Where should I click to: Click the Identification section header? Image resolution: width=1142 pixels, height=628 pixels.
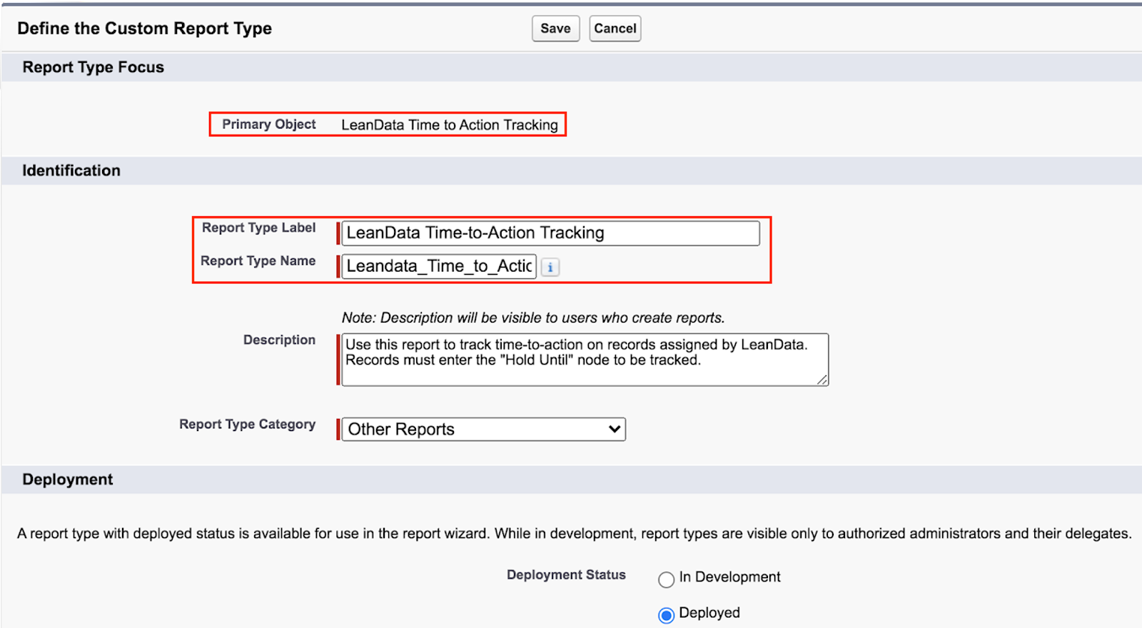[x=71, y=171]
